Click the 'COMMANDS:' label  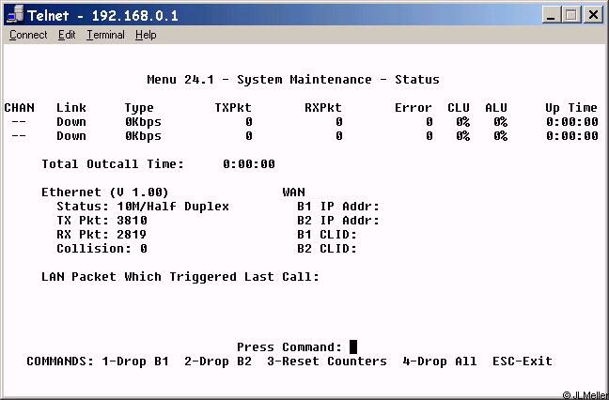click(60, 362)
